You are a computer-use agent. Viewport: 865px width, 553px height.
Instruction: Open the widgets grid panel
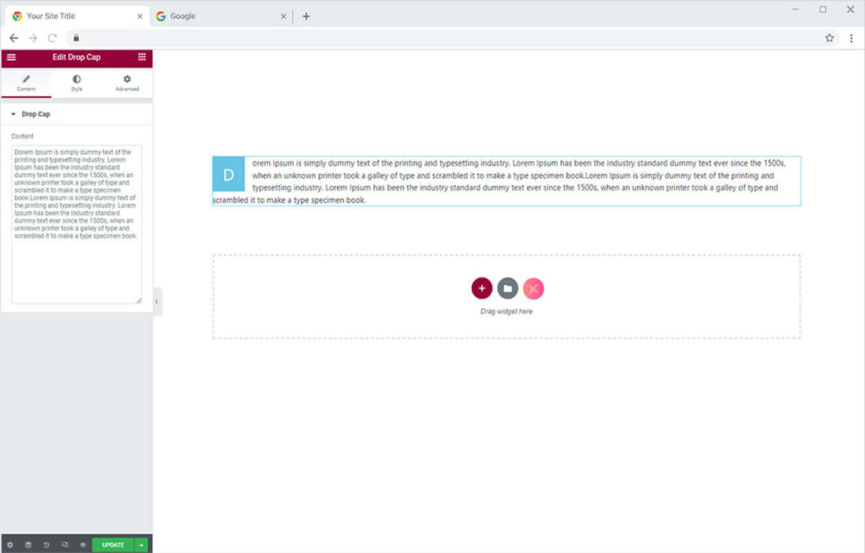tap(141, 57)
